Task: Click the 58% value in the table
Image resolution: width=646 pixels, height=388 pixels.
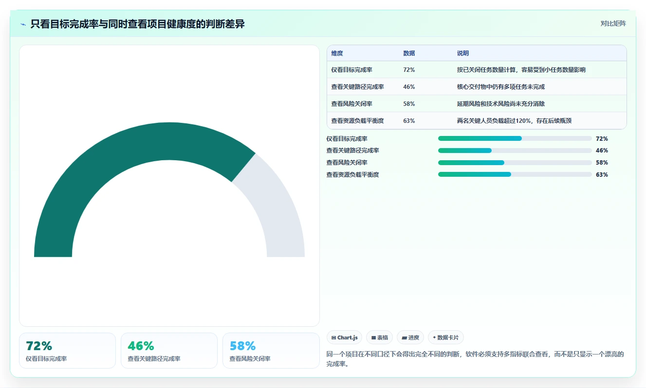Action: point(409,104)
